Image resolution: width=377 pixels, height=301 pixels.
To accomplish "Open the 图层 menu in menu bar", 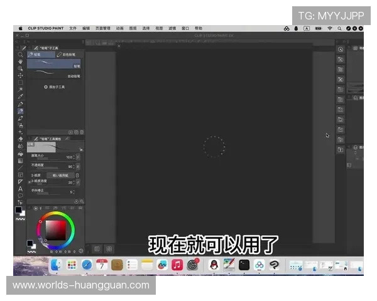I will coord(133,28).
